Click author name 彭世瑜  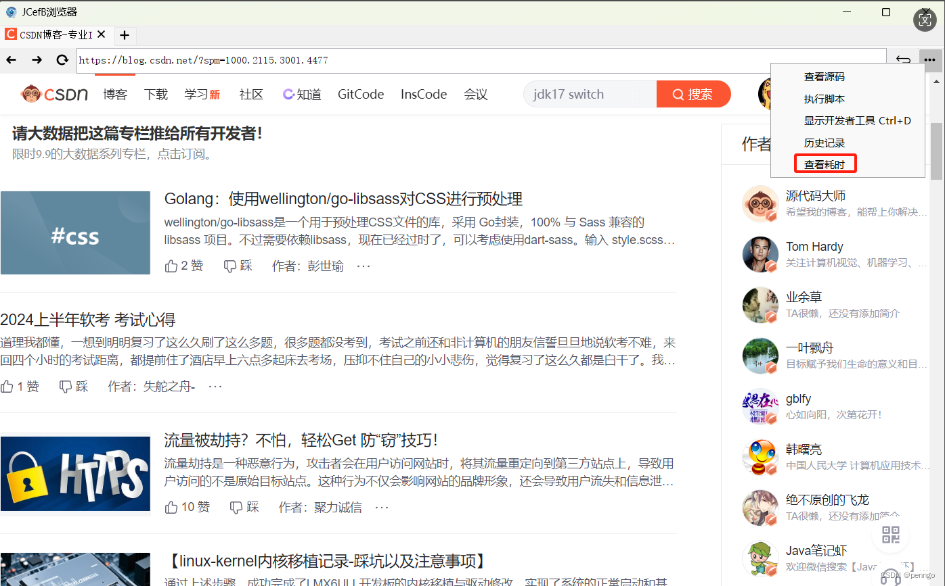coord(325,266)
